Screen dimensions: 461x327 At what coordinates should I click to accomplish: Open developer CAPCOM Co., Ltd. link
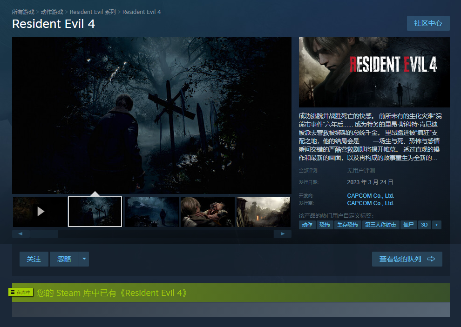coord(371,196)
